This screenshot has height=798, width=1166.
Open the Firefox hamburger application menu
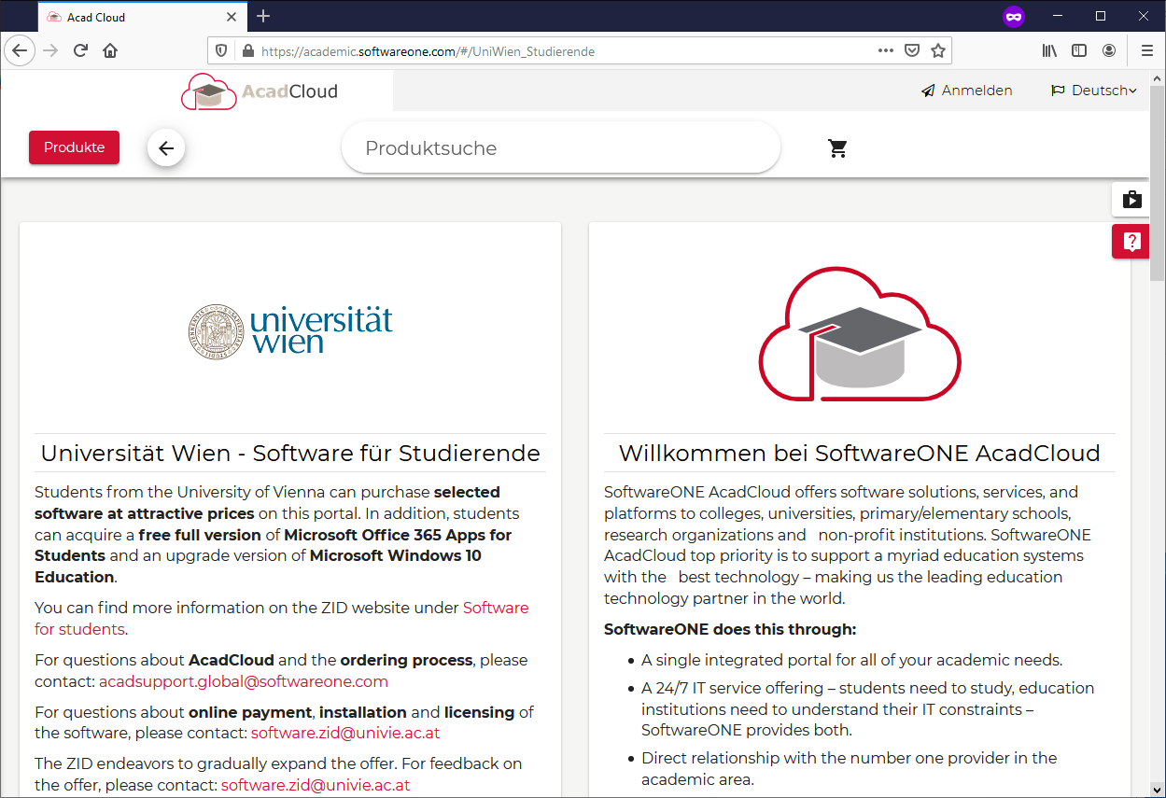point(1147,50)
